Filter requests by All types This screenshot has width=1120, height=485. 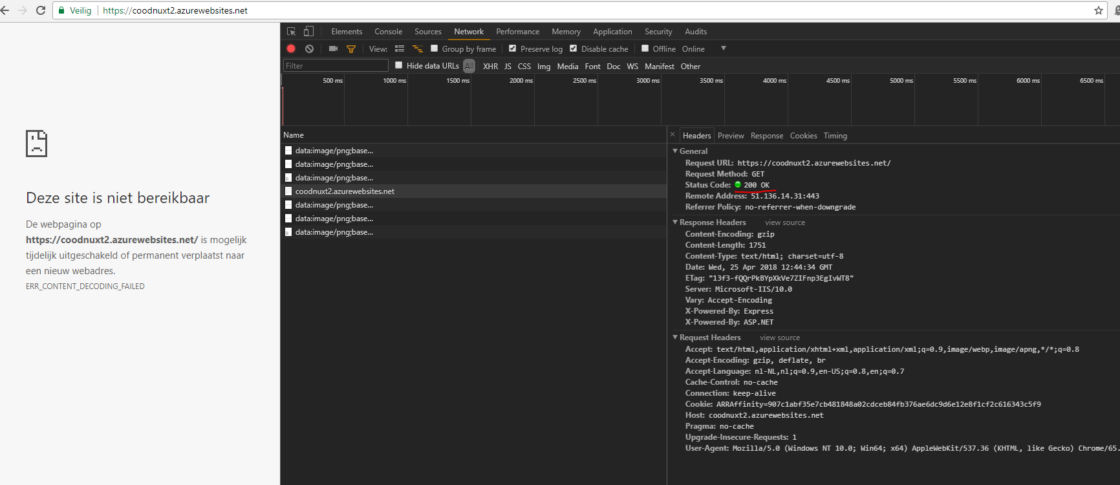[x=469, y=66]
